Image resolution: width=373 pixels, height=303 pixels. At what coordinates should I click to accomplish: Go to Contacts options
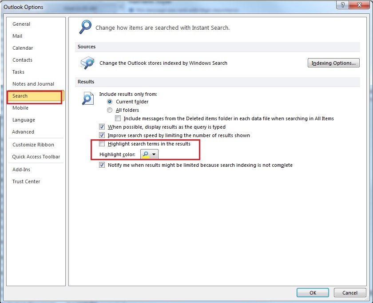point(22,60)
